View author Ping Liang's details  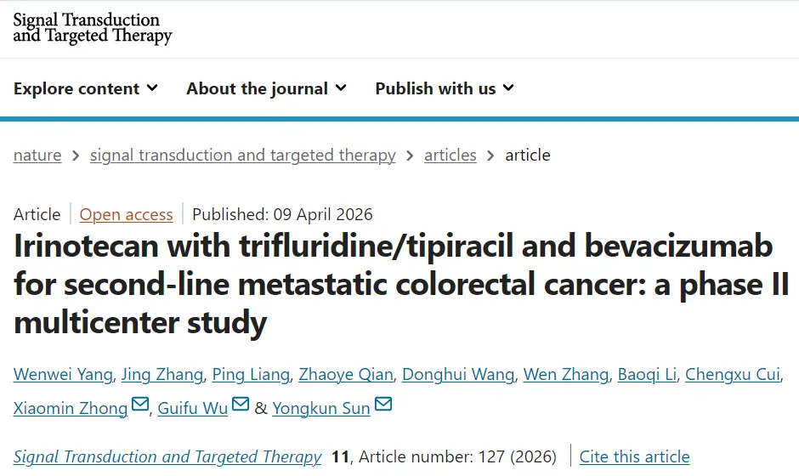[x=251, y=374]
